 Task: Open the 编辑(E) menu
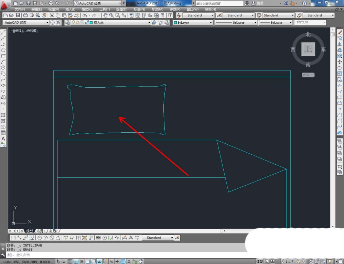(36, 9)
